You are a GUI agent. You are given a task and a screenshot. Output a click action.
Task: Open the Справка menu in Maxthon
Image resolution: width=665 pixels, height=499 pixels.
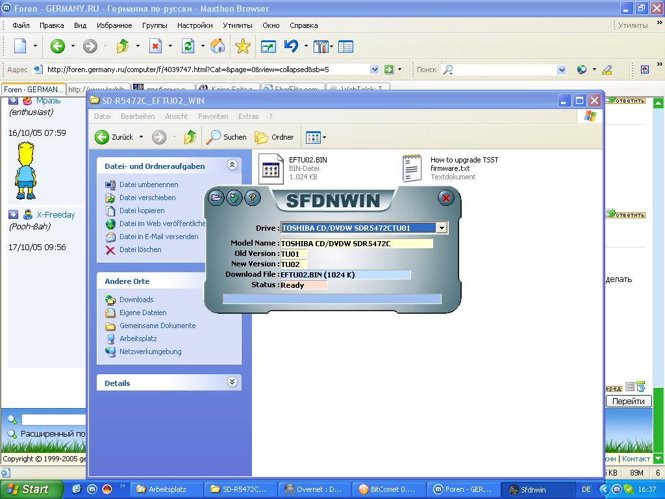pyautogui.click(x=304, y=25)
